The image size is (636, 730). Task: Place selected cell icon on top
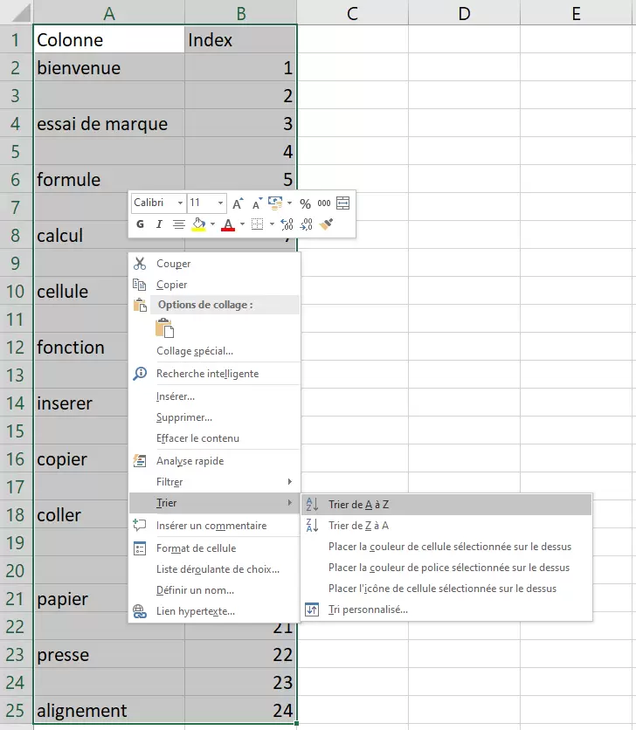[x=446, y=589]
